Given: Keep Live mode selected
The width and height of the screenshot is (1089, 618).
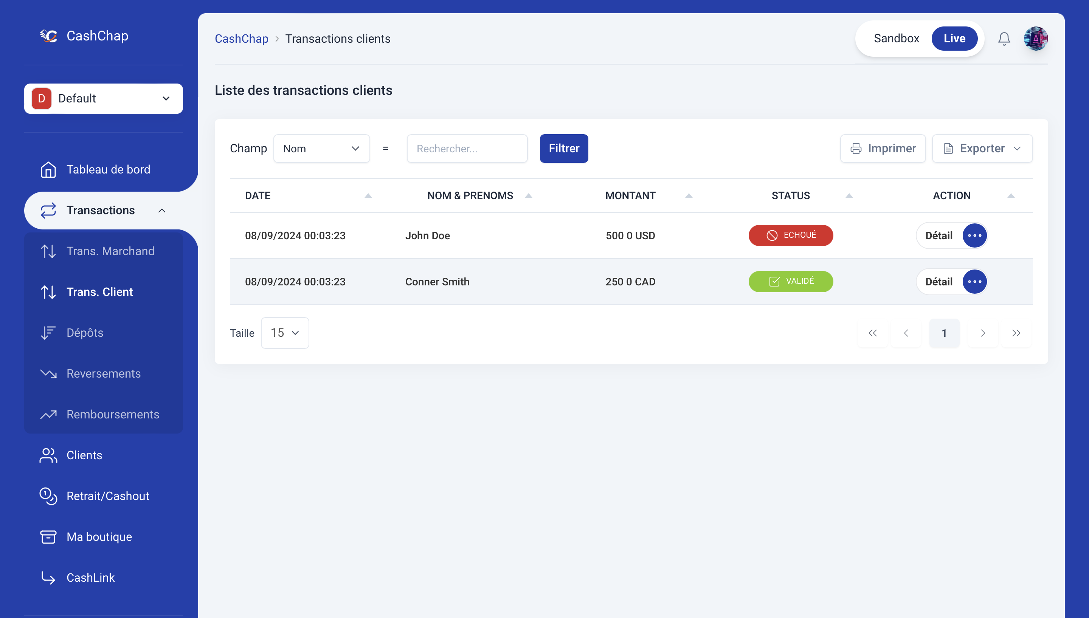Looking at the screenshot, I should click(x=954, y=38).
